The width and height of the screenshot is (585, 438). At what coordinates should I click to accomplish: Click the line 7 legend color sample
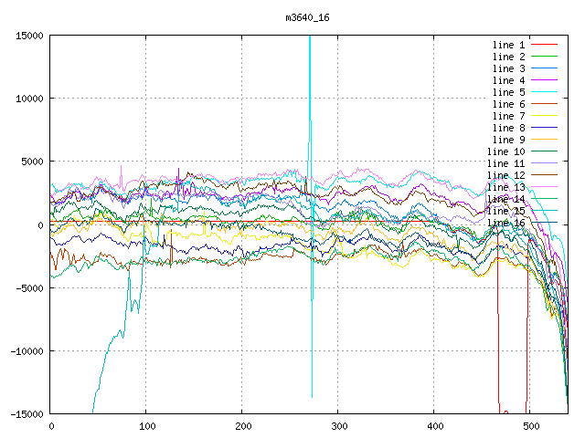click(x=544, y=116)
